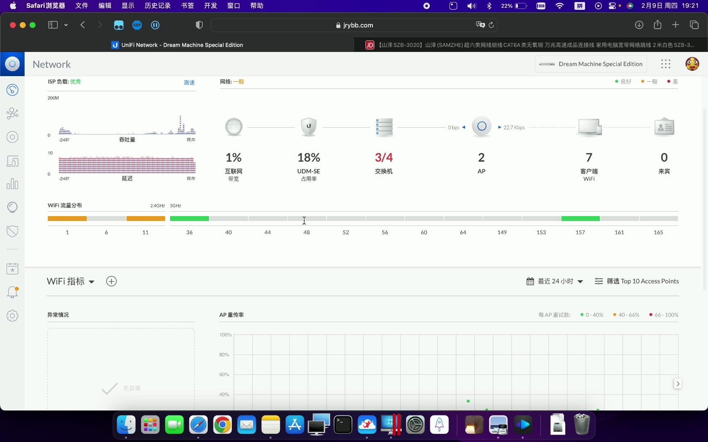Open the Dashboard icon in the left sidebar

point(12,90)
